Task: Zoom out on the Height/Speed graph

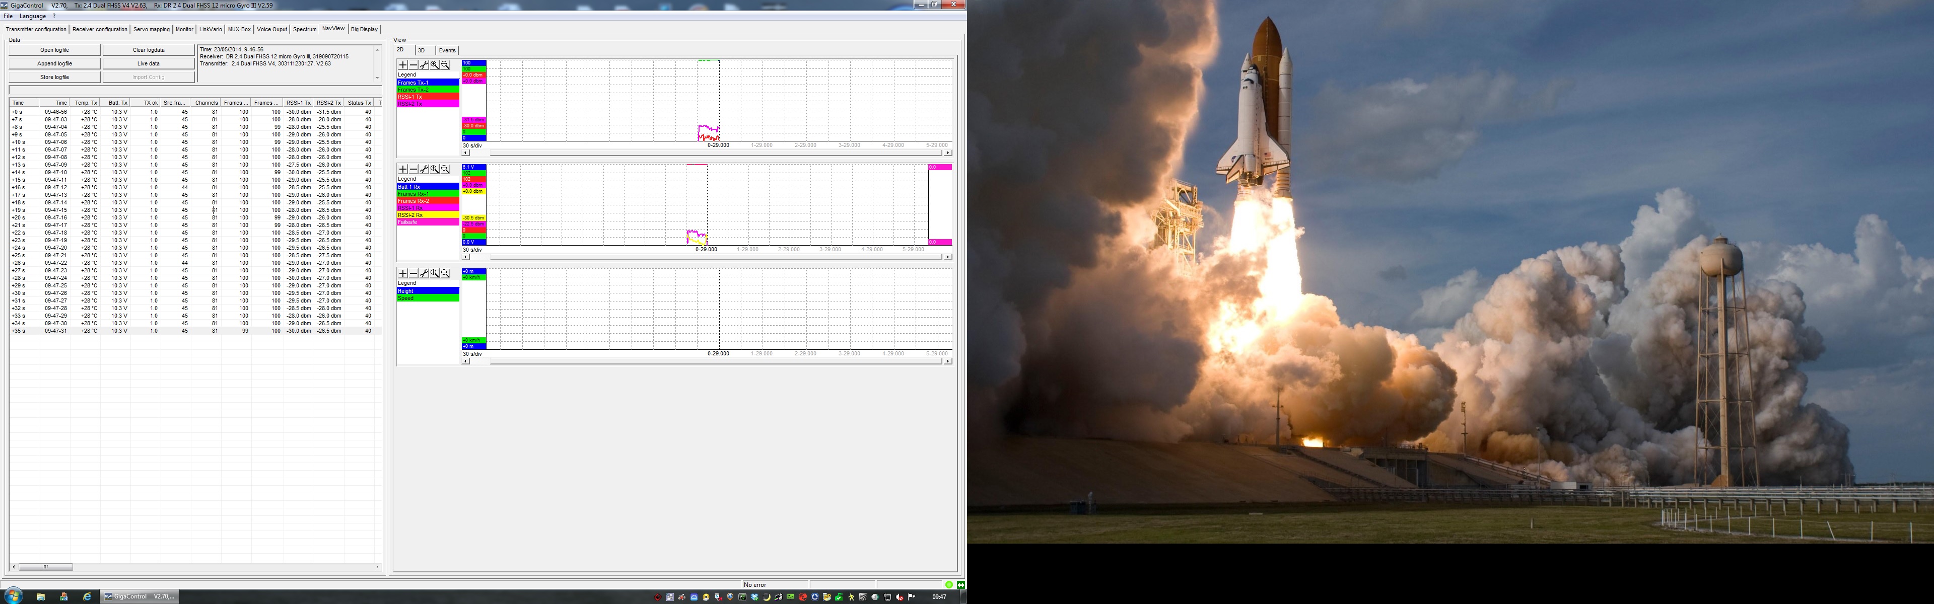Action: coord(445,274)
